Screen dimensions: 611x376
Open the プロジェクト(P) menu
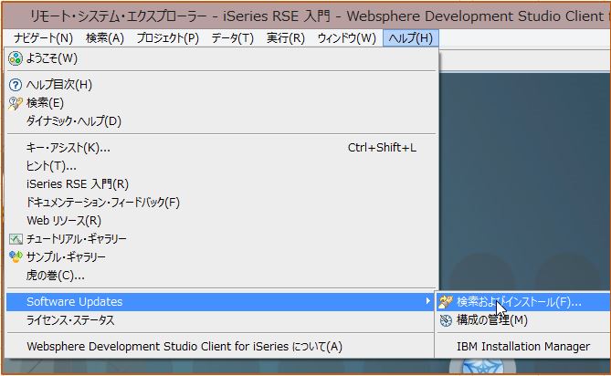click(167, 38)
